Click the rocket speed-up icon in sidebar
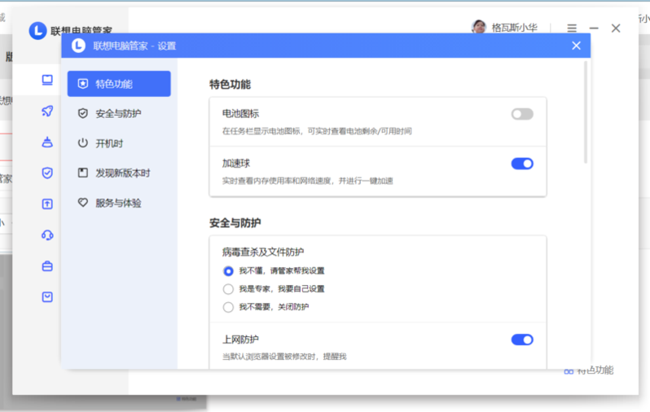650x412 pixels. coord(47,111)
